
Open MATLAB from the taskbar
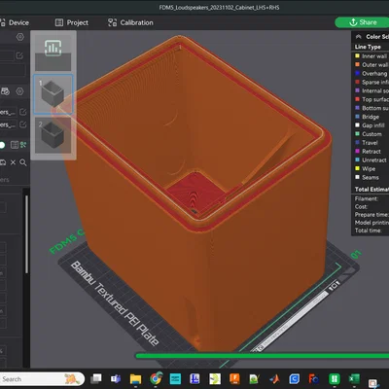coord(274,378)
